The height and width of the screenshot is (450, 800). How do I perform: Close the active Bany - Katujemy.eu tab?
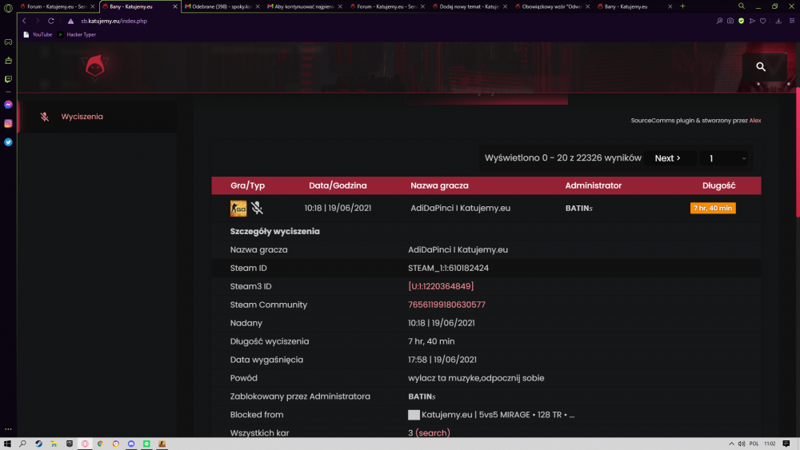click(x=175, y=6)
